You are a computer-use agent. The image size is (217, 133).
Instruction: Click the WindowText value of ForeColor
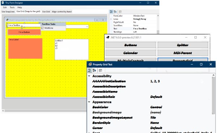[x=139, y=16]
